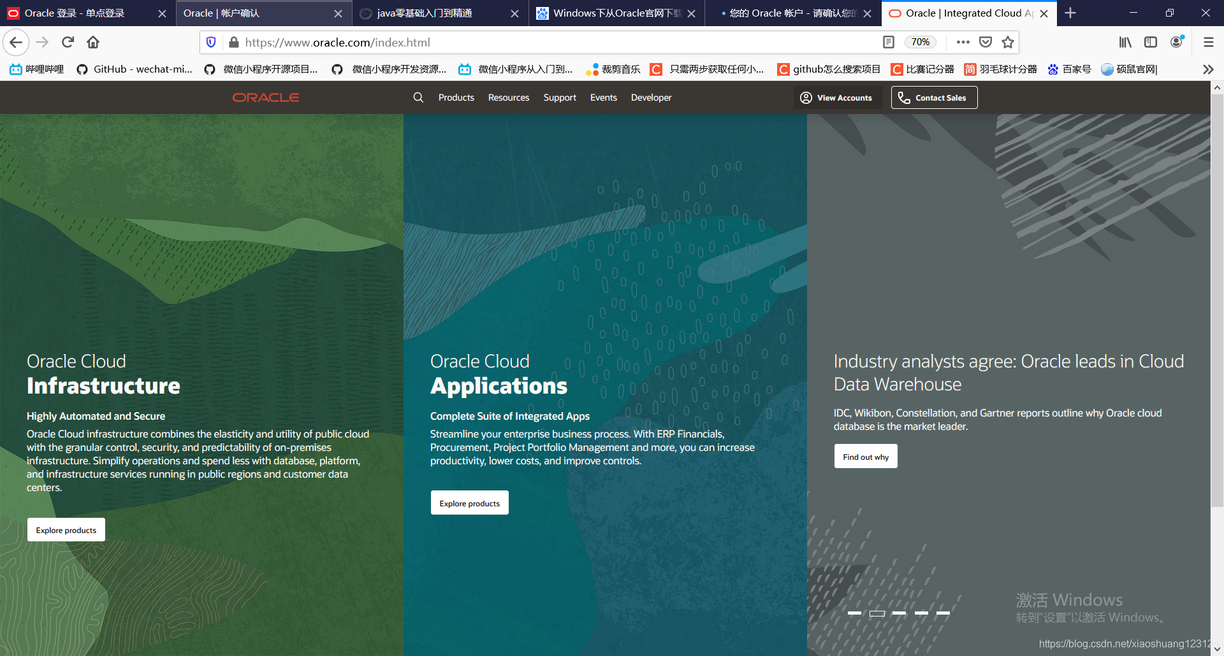Show more bookmarks chevron
The width and height of the screenshot is (1224, 656).
(x=1207, y=69)
